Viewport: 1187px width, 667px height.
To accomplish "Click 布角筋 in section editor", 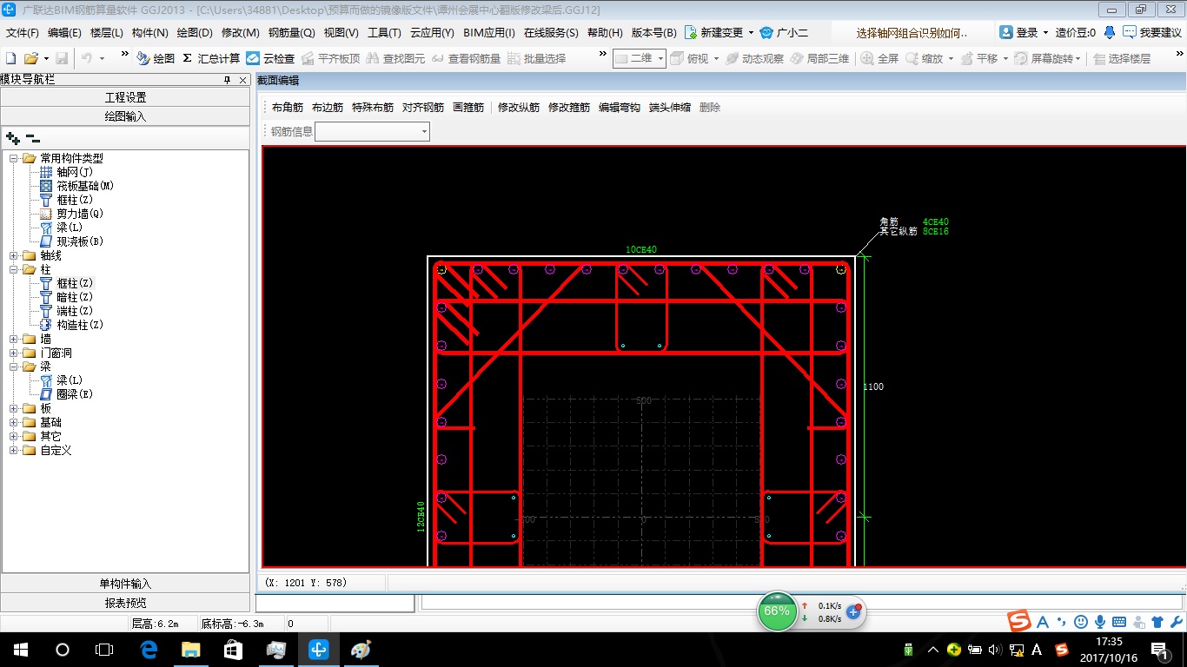I will point(288,108).
